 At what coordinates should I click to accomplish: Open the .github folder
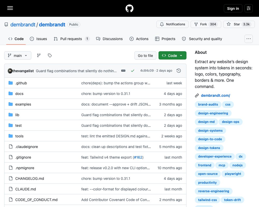[21, 83]
